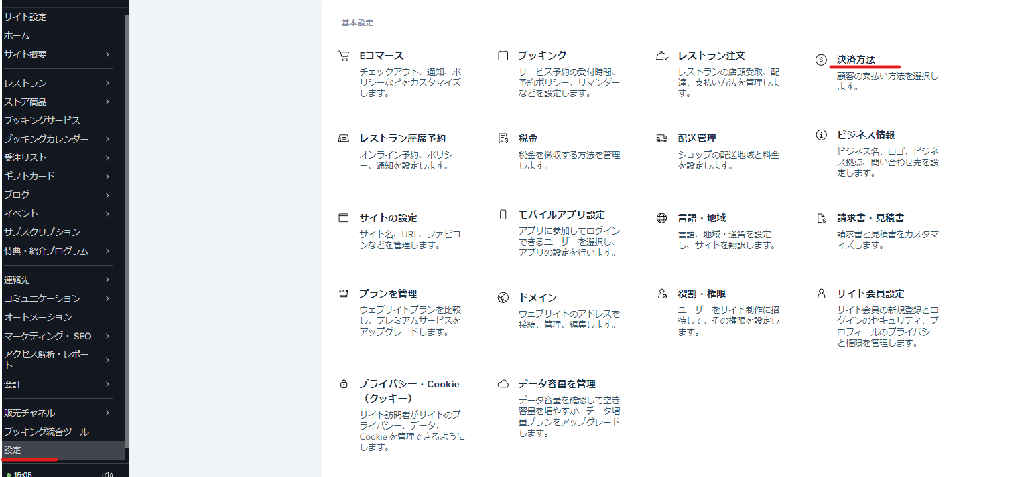This screenshot has width=1032, height=477.
Task: Expand the 受注リスト sidebar submenu arrow
Action: 107,157
